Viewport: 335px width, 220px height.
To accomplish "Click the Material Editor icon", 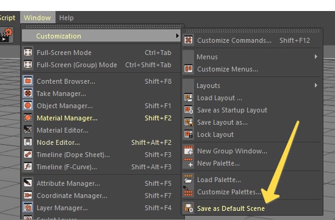I will [28, 130].
